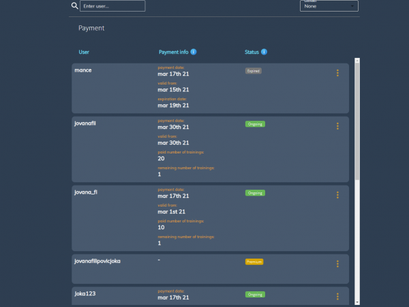Click the Payment info help icon
The image size is (409, 307).
click(194, 52)
